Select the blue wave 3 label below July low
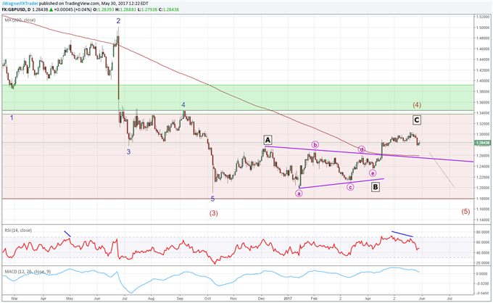This screenshot has width=493, height=303. coord(128,151)
